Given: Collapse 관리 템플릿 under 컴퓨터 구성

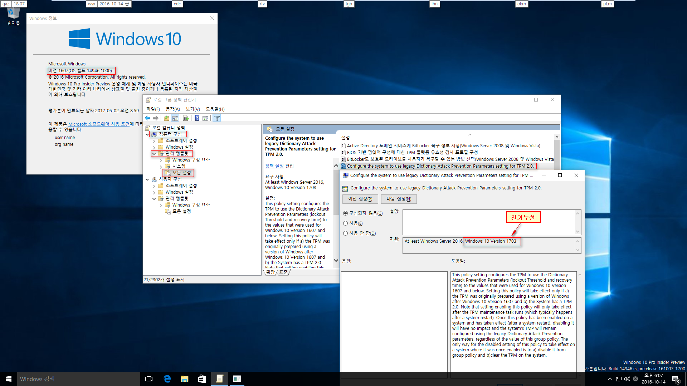Looking at the screenshot, I should click(x=154, y=154).
